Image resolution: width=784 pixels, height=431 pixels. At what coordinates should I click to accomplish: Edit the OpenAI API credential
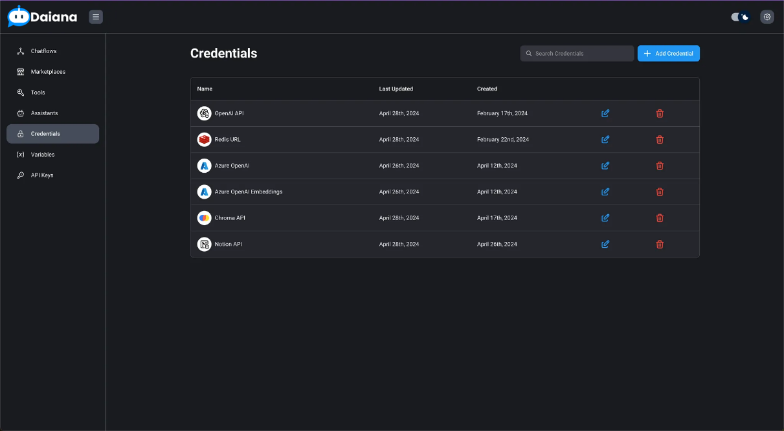pos(605,113)
